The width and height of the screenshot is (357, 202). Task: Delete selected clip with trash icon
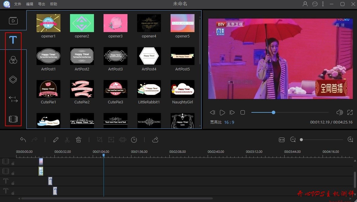coord(78,140)
